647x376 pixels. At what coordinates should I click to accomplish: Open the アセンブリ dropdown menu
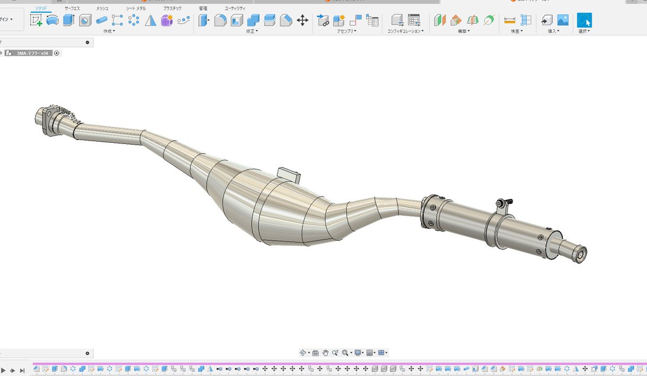[347, 31]
